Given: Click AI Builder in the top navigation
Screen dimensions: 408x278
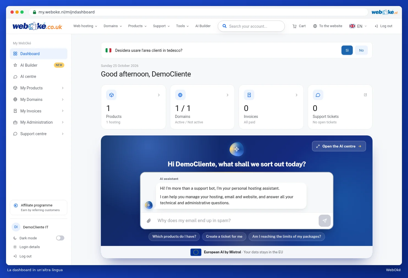Looking at the screenshot, I should (203, 26).
